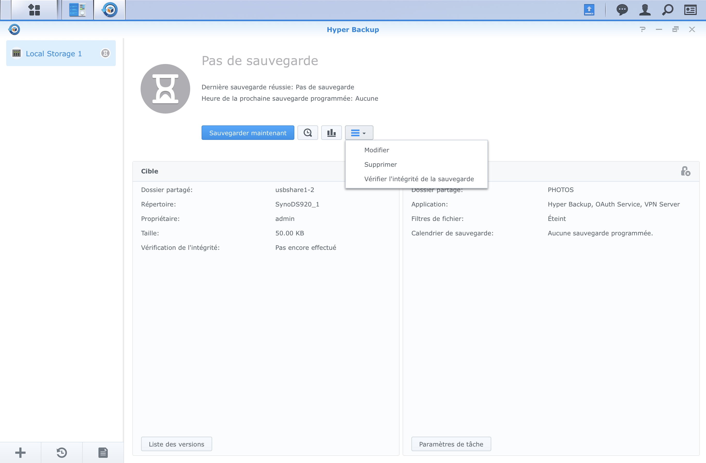Choose Supprimer from the menu
The width and height of the screenshot is (706, 463).
coord(380,164)
